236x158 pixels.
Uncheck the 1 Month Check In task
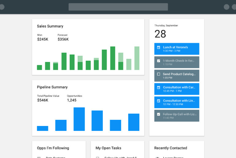(159, 61)
